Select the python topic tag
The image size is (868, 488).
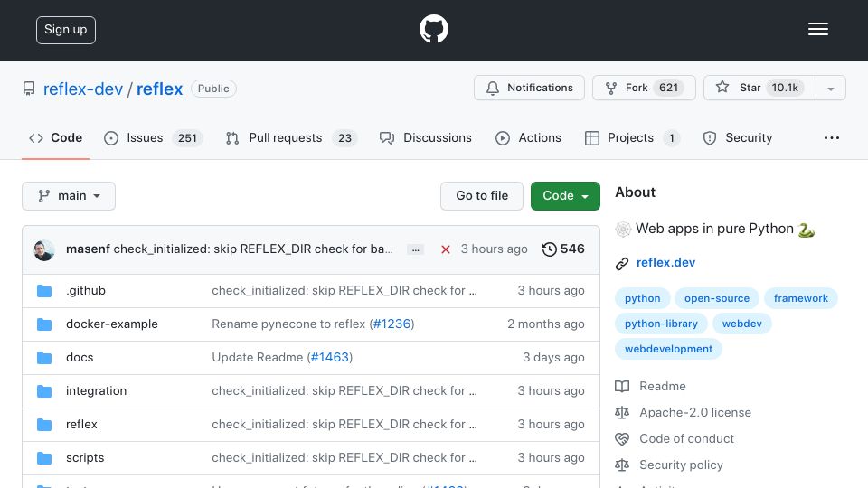pyautogui.click(x=642, y=298)
